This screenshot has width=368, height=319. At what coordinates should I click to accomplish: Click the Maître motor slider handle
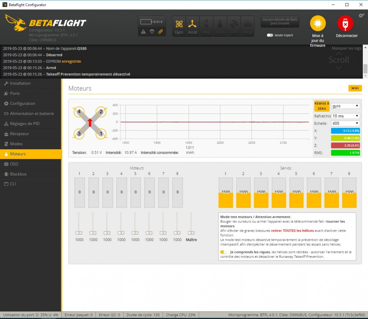click(191, 233)
